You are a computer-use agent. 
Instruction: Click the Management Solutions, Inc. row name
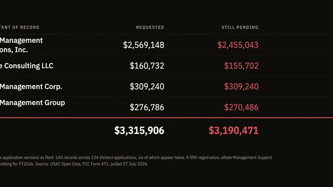[21, 45]
